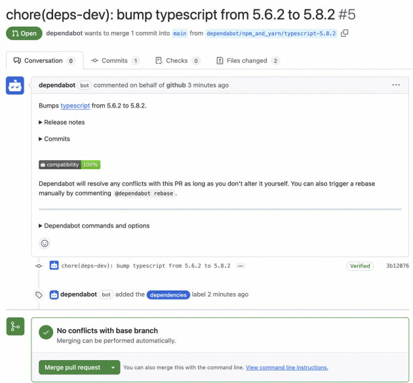Click the tag icon in the timeline

click(x=39, y=295)
